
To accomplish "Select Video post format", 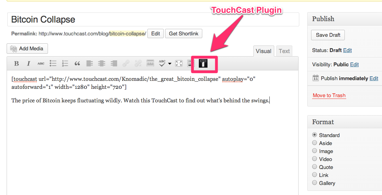I will [315, 159].
